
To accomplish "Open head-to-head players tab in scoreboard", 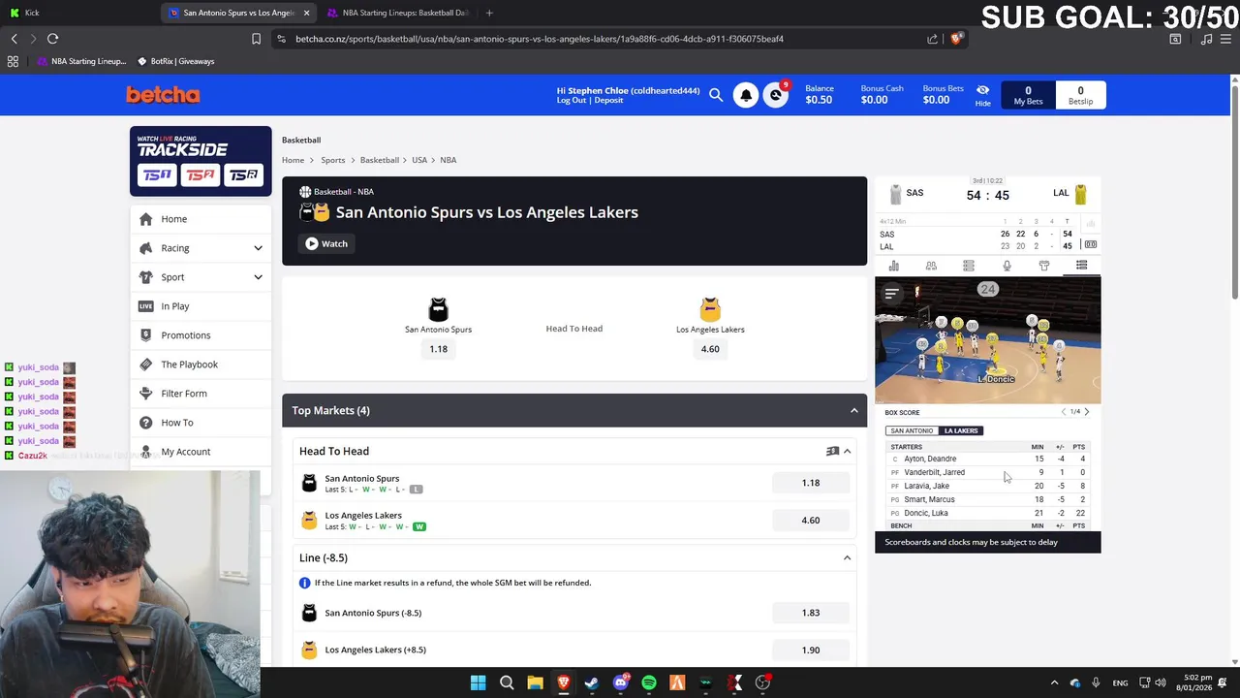I will tap(931, 266).
